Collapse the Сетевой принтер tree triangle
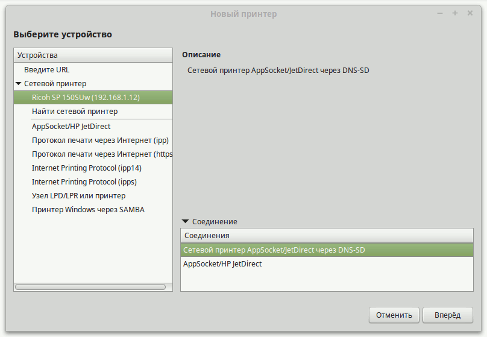 click(19, 84)
